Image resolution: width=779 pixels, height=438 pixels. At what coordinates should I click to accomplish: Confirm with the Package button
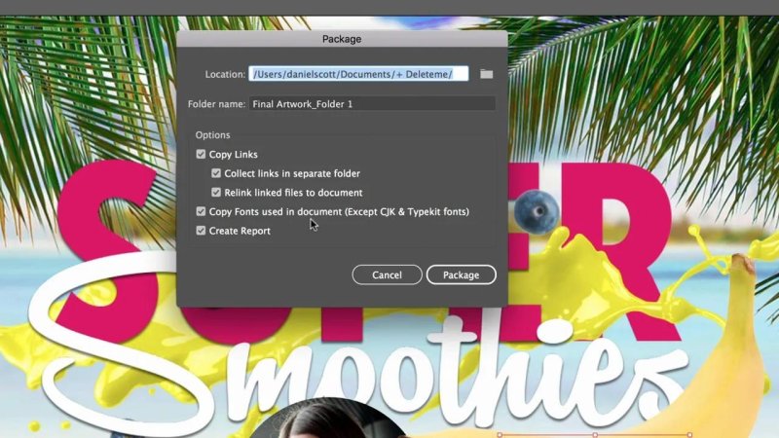pyautogui.click(x=461, y=274)
